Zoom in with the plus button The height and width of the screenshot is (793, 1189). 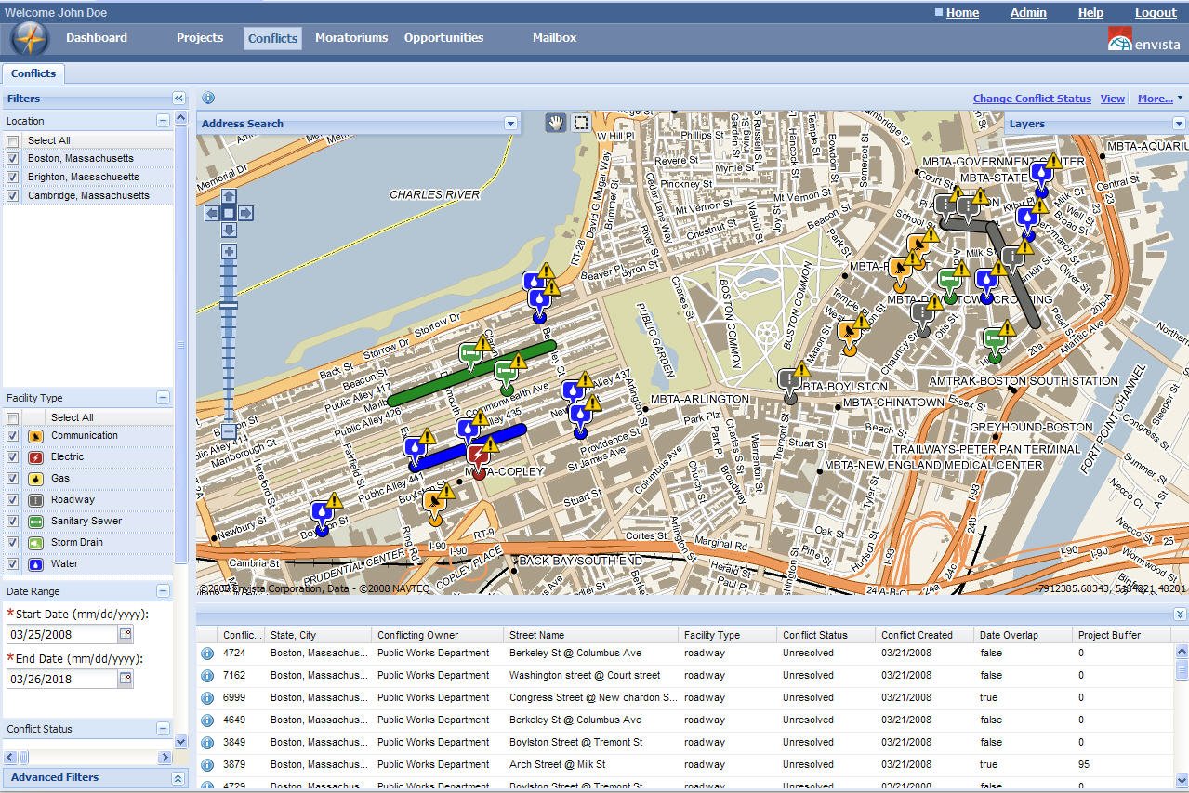coord(229,251)
